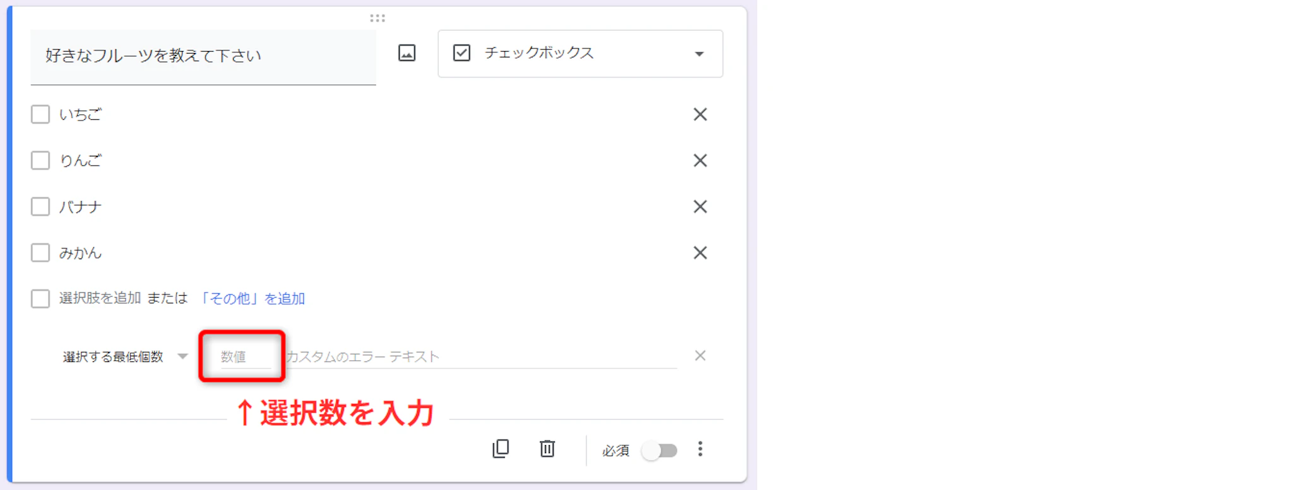Open the three-dot more options menu
The image size is (1293, 490).
point(700,448)
